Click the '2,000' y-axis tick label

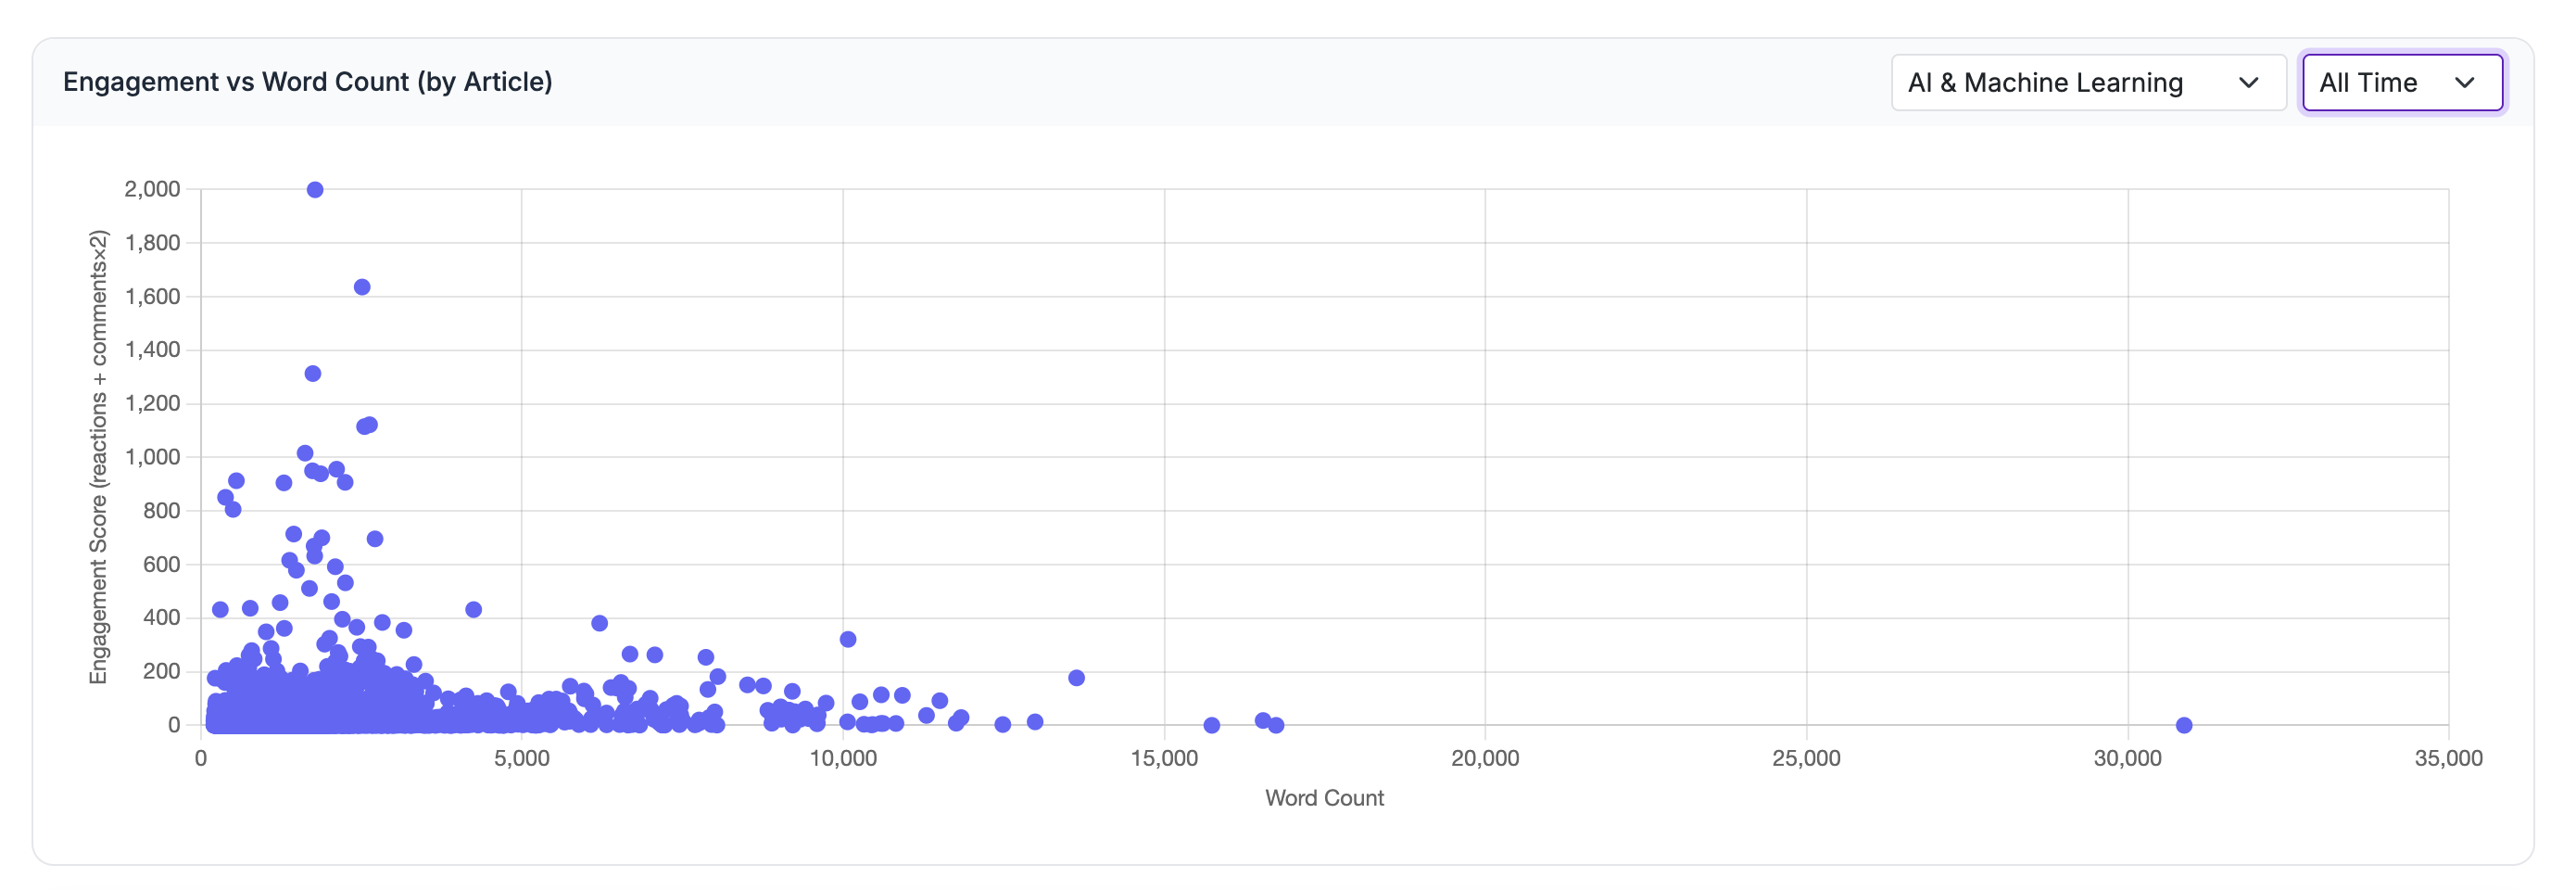pyautogui.click(x=152, y=189)
